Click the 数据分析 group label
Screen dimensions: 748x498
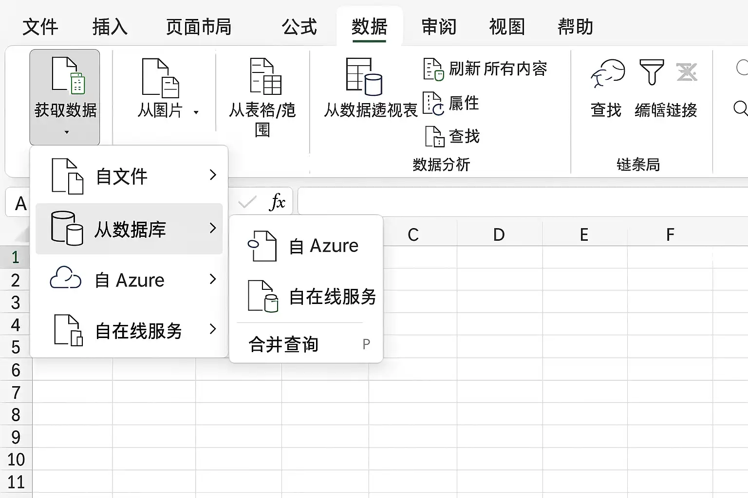[x=441, y=165]
